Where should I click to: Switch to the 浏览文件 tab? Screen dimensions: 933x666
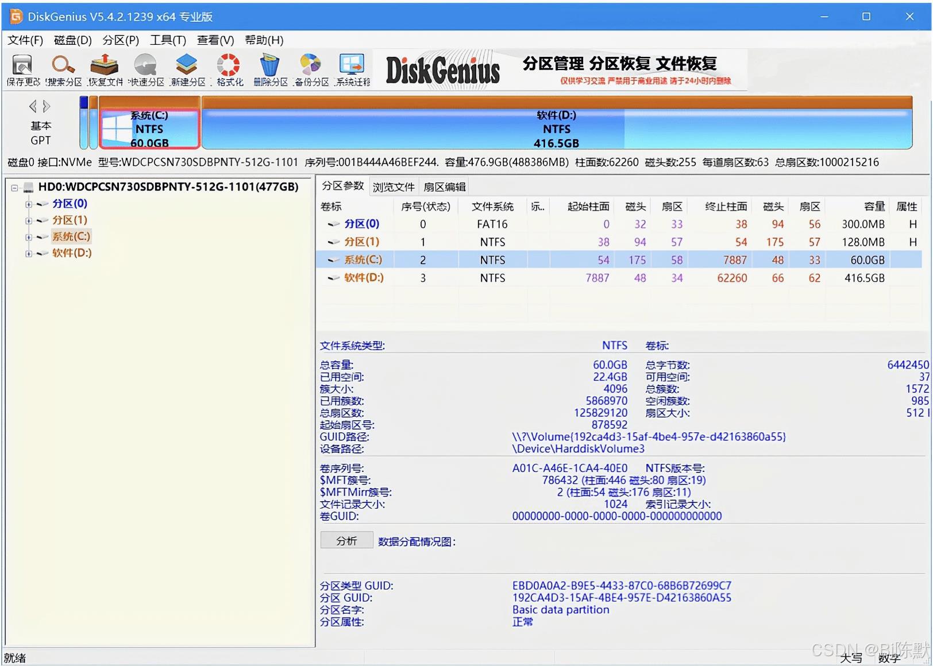click(x=394, y=187)
